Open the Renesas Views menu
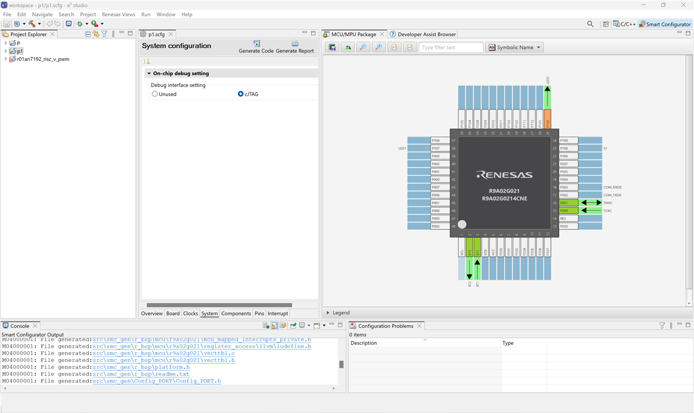 (118, 14)
